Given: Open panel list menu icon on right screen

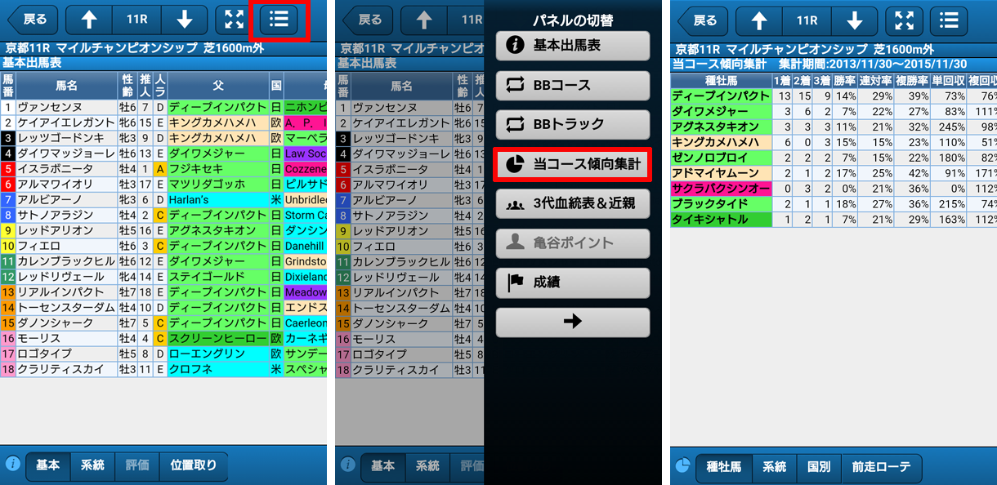Looking at the screenshot, I should pyautogui.click(x=949, y=20).
